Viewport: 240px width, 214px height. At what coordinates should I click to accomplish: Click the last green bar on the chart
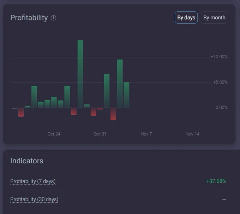coord(126,95)
